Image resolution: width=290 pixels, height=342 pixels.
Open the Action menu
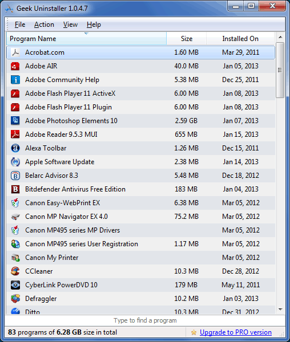pyautogui.click(x=44, y=25)
